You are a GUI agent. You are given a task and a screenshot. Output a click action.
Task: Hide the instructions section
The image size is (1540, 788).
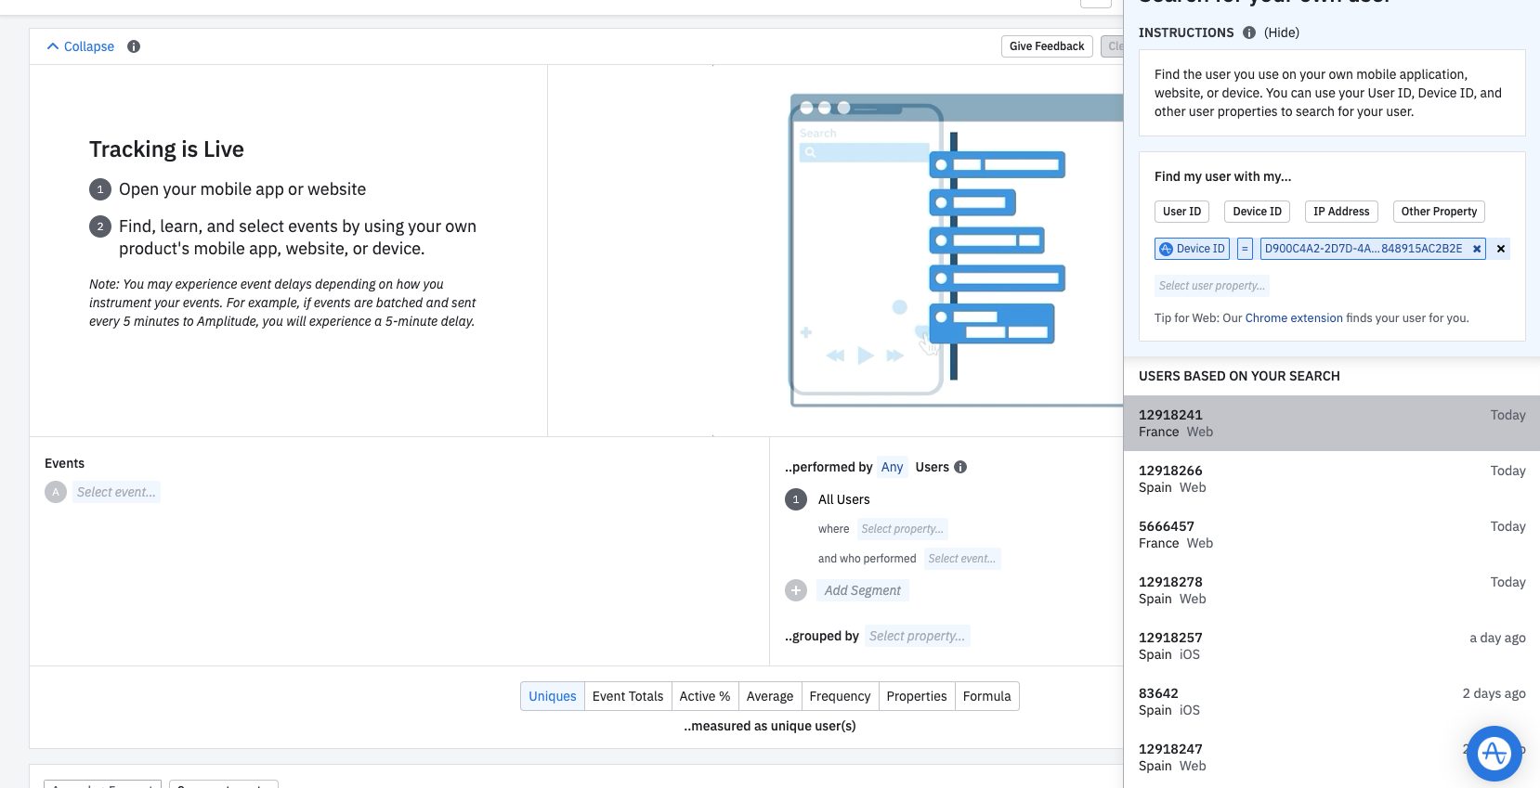1282,32
